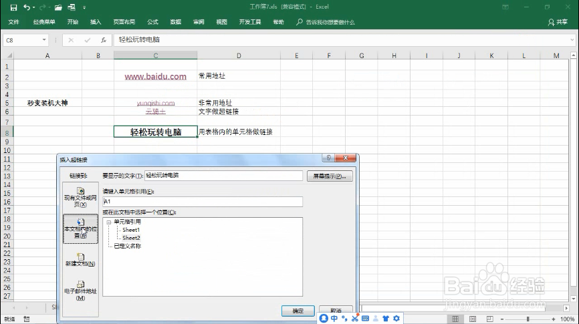Click the Save icon in quick access toolbar

(13, 7)
